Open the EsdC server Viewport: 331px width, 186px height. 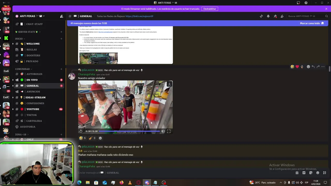[x=6, y=97]
